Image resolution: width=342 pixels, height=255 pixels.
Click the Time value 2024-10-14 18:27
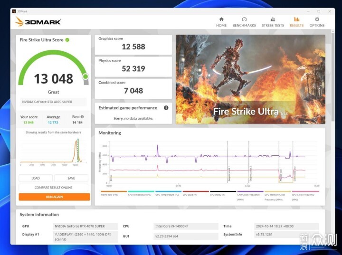click(x=286, y=226)
